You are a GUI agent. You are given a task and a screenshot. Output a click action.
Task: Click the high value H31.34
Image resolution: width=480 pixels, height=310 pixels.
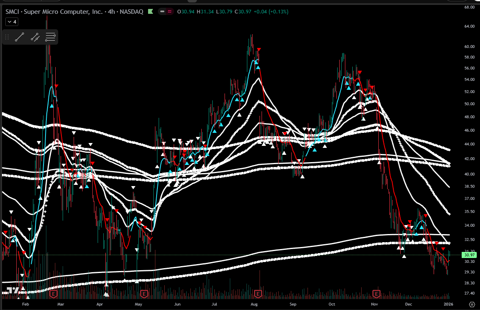click(205, 12)
